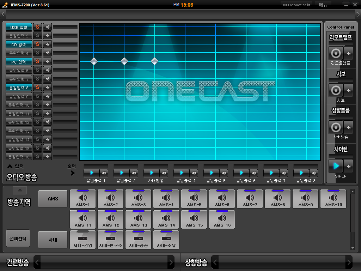
Task: Select broadcast zone AMS-10
Action: 334,199
